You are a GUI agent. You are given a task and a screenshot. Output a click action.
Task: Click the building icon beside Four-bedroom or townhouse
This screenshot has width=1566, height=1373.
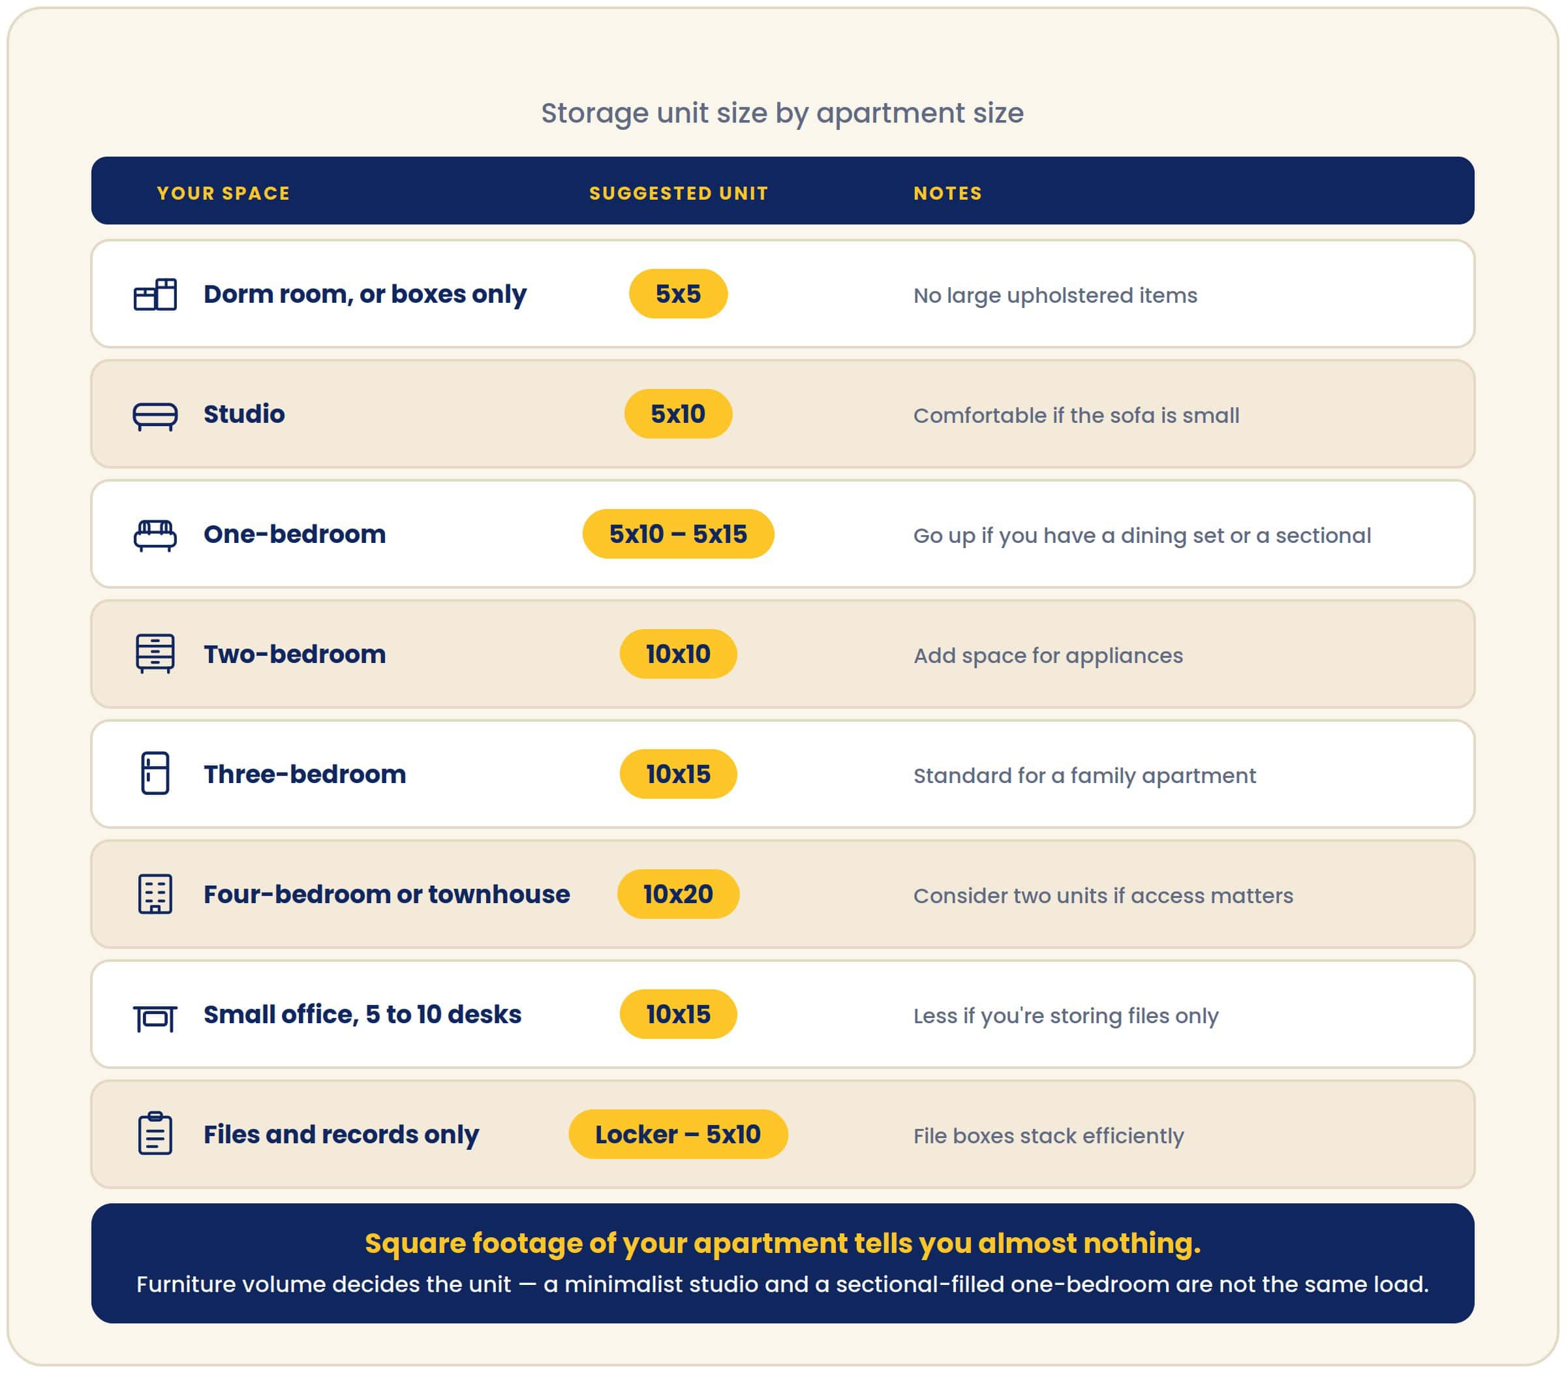pos(155,894)
